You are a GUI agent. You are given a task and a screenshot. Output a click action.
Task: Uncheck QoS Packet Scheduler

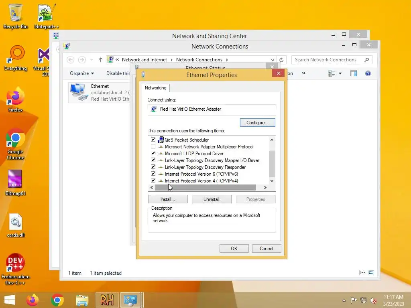pos(153,140)
